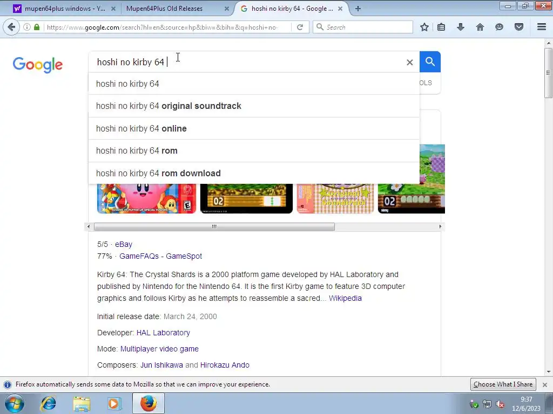
Task: Click the page vertical scrollbar thumb
Action: tap(549, 73)
